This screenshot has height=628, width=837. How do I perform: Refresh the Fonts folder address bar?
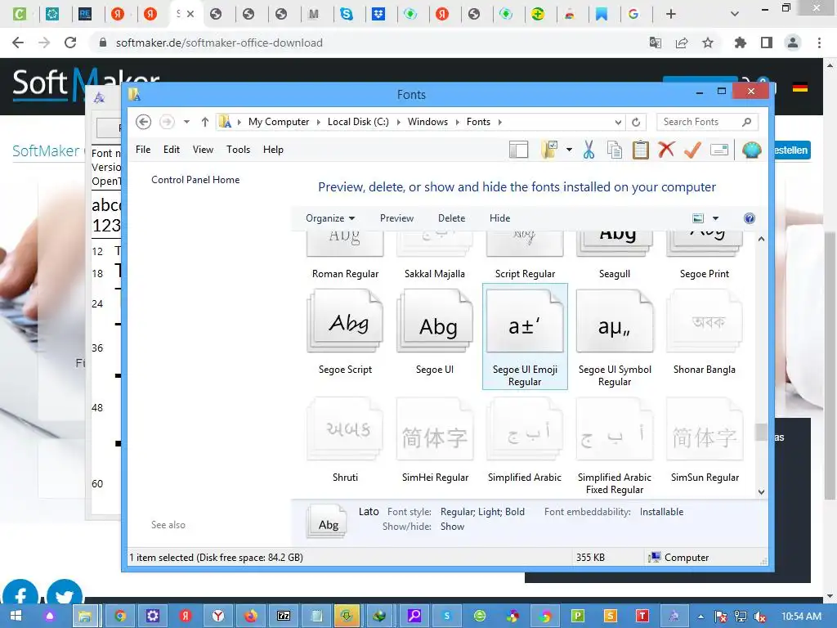tap(636, 123)
